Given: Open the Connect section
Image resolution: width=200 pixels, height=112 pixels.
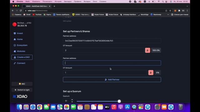Looking at the screenshot, I should tap(19, 63).
